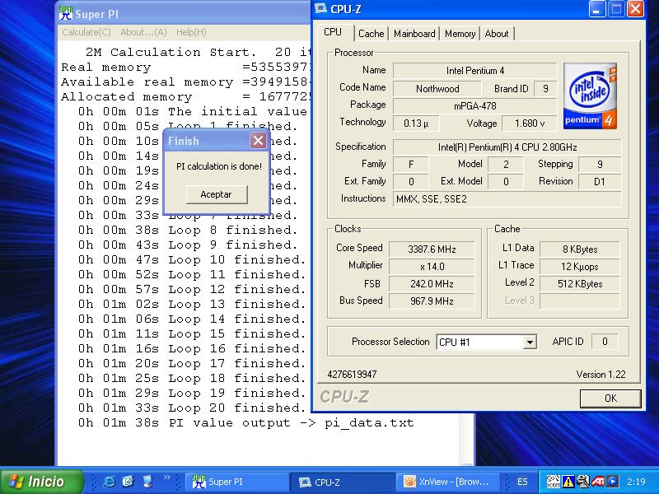This screenshot has height=494, width=659.
Task: Click OK in the CPU-Z window
Action: pyautogui.click(x=610, y=398)
